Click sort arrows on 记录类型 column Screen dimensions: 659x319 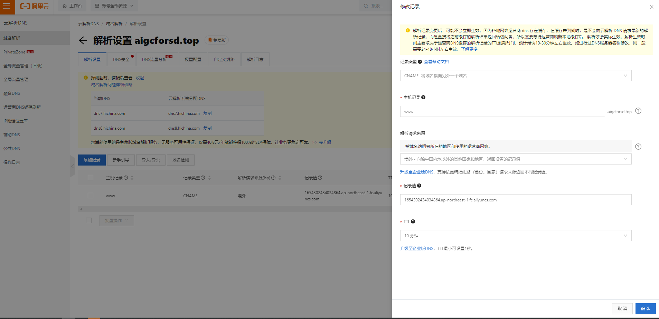[209, 178]
